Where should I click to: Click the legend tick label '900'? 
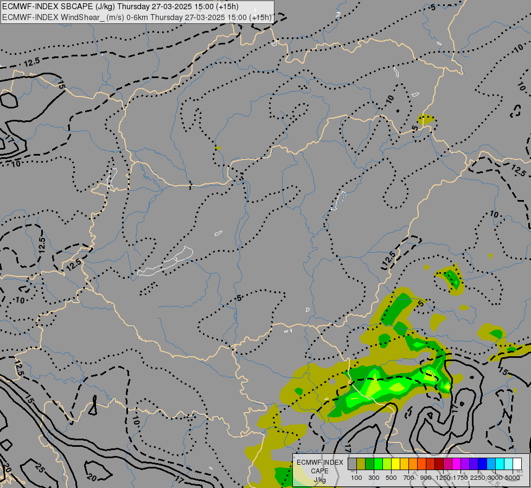click(426, 478)
